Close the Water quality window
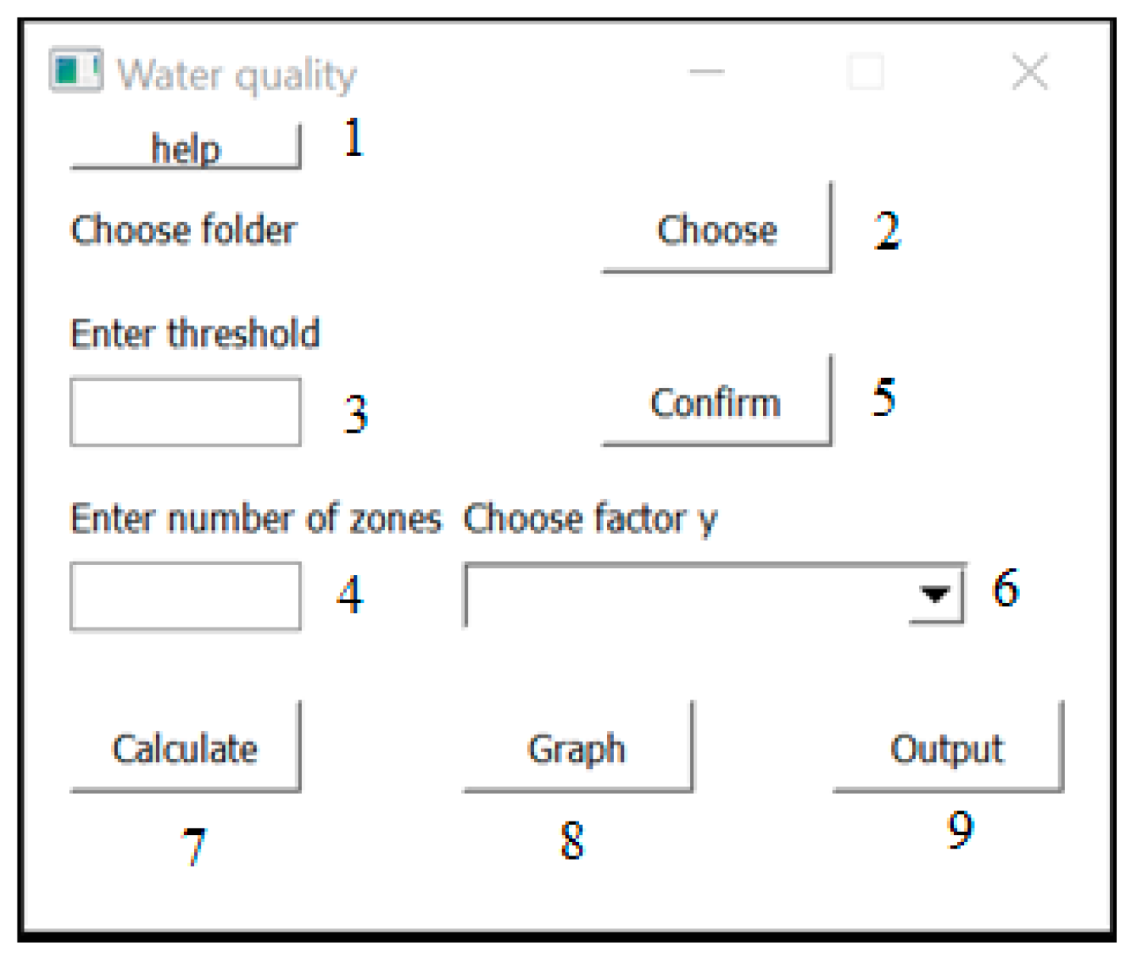The image size is (1129, 953). pyautogui.click(x=1030, y=72)
